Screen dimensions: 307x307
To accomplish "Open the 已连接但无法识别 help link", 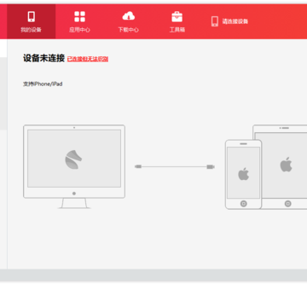I will 88,59.
